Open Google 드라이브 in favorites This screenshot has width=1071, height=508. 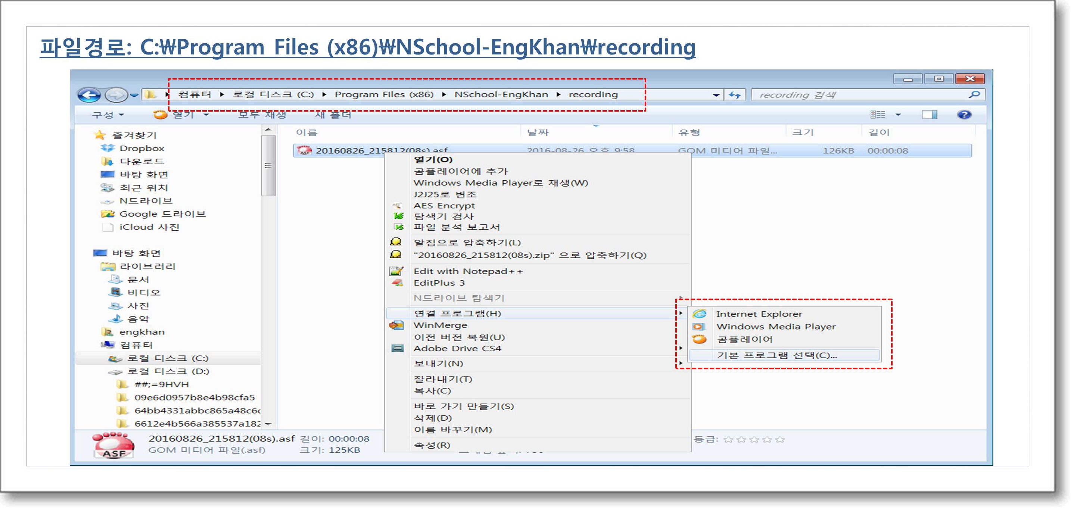(162, 214)
